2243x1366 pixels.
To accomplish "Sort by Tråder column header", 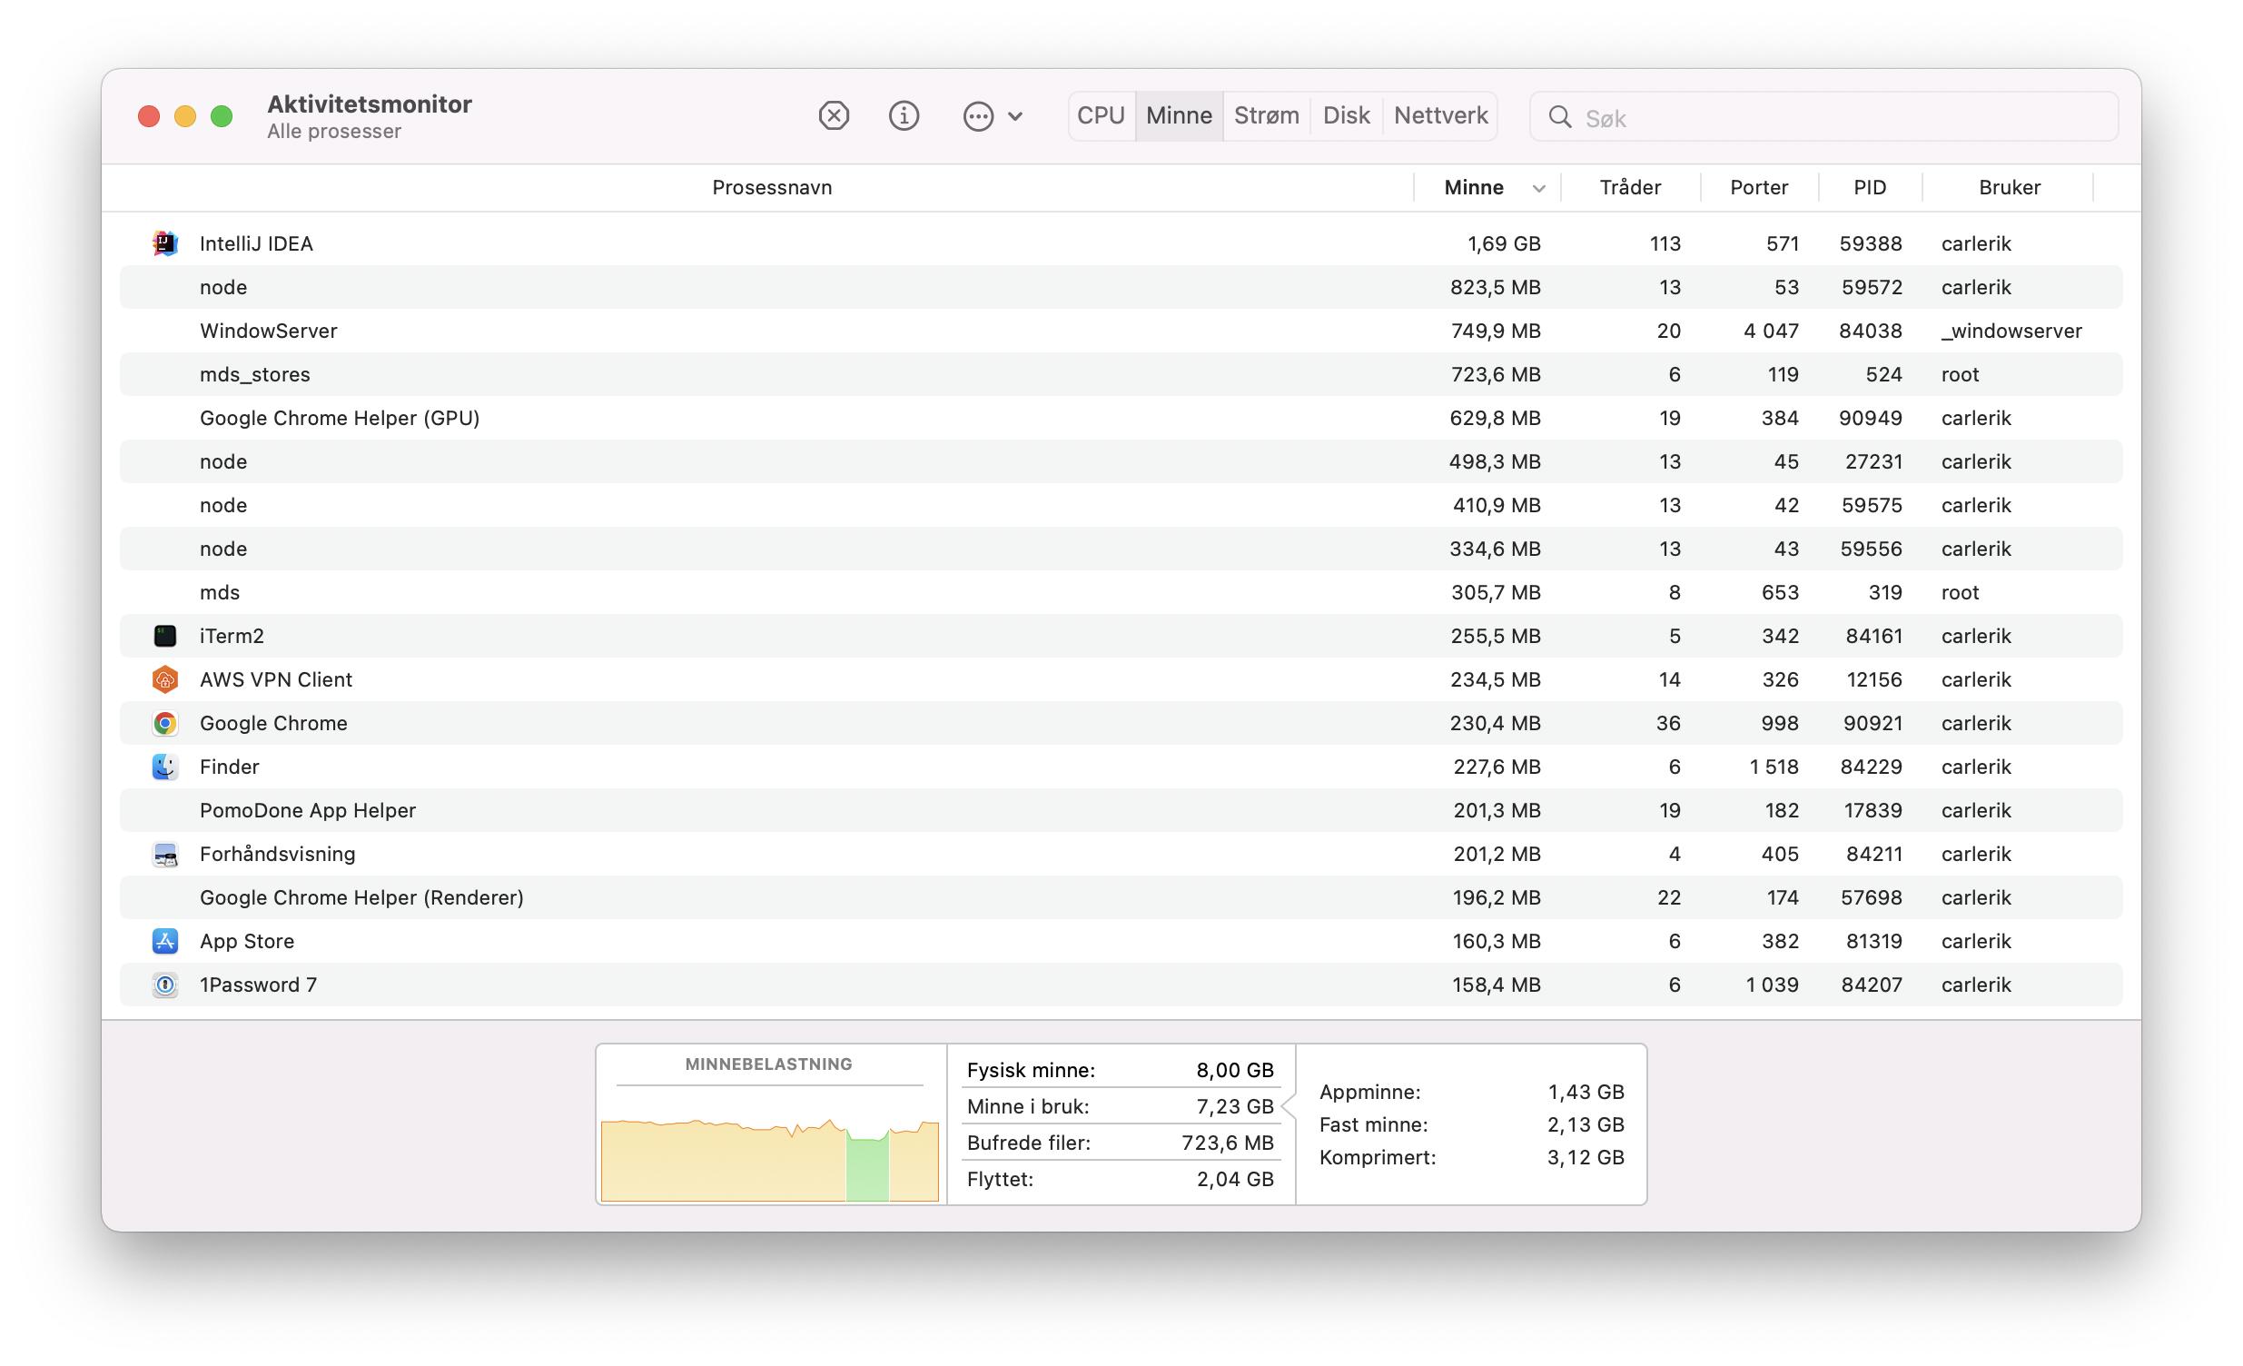I will point(1629,188).
